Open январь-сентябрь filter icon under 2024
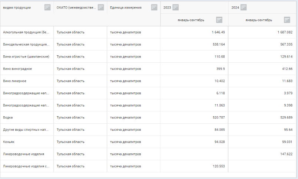298x179 pixels. point(287,20)
